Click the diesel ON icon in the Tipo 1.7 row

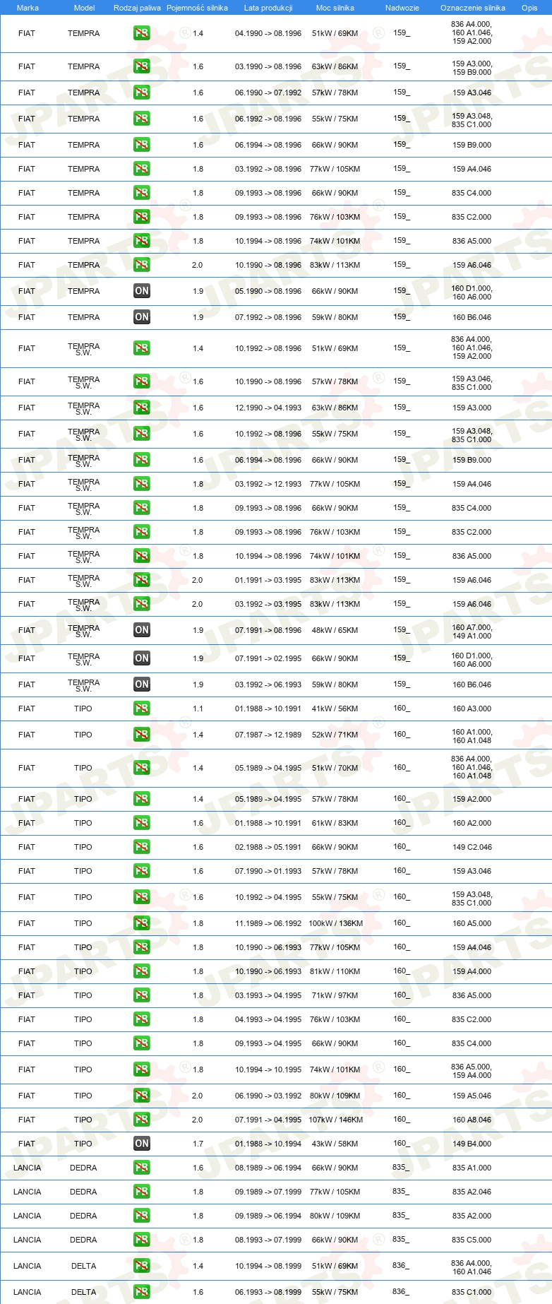pos(142,1144)
